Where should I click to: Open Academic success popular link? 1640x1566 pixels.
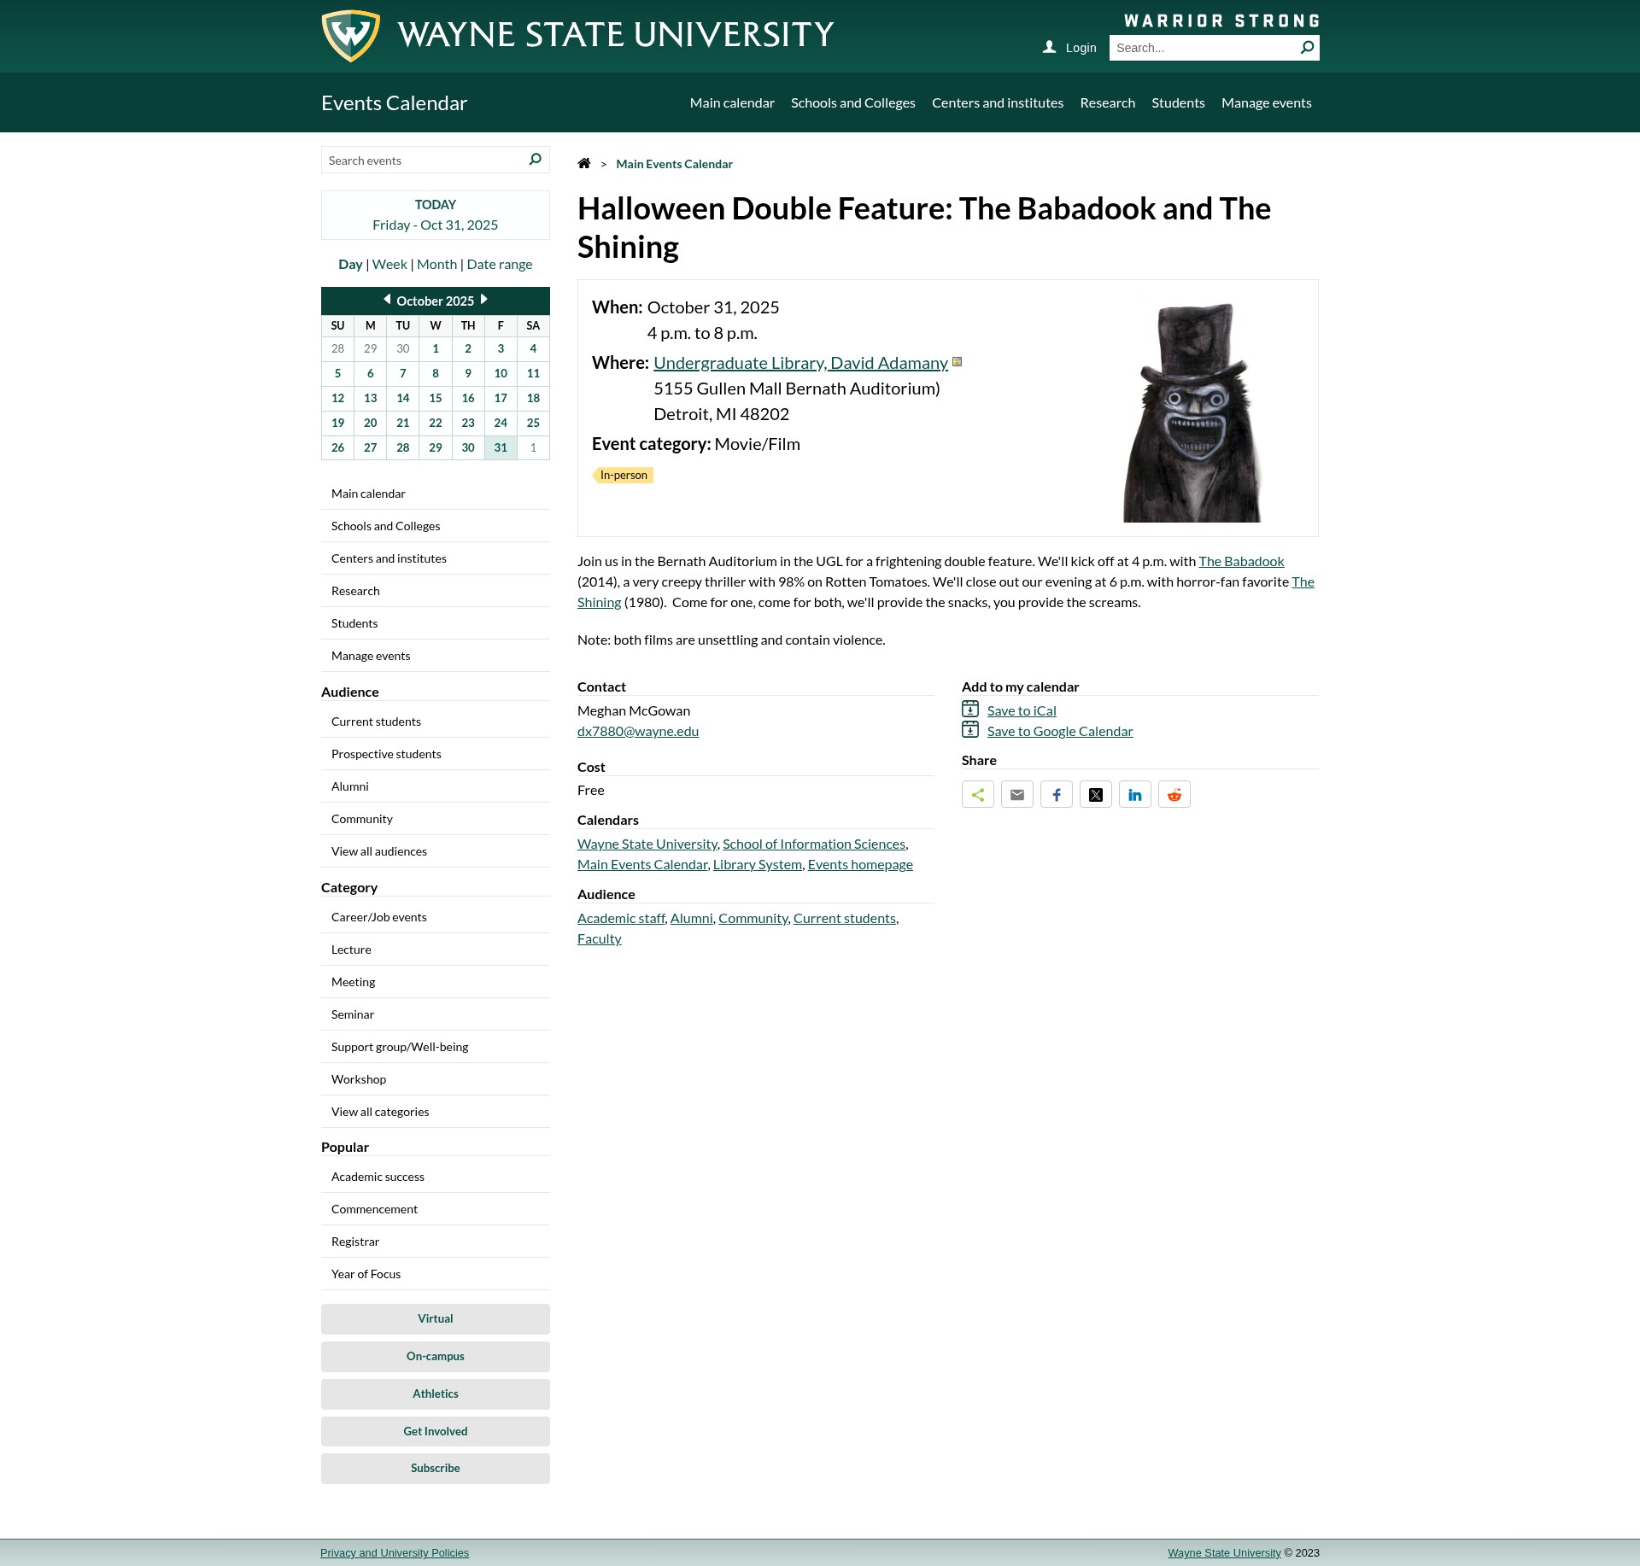coord(436,1177)
